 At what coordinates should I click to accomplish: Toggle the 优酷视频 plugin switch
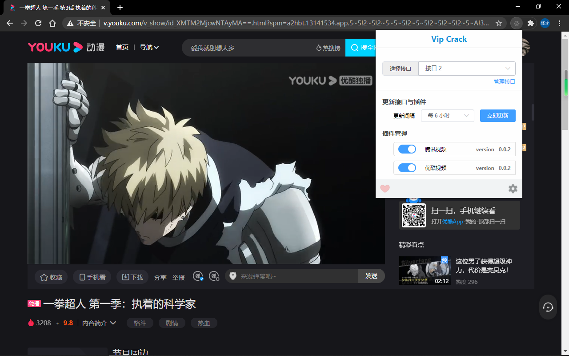pyautogui.click(x=407, y=168)
